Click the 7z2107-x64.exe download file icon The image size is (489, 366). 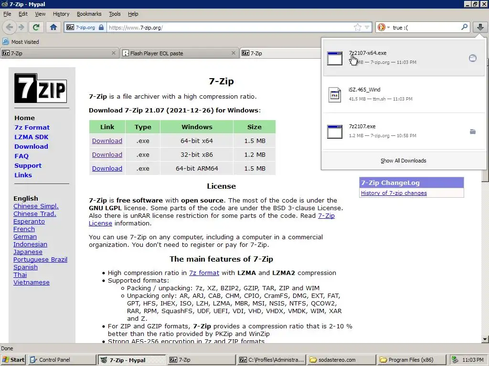[x=335, y=58]
